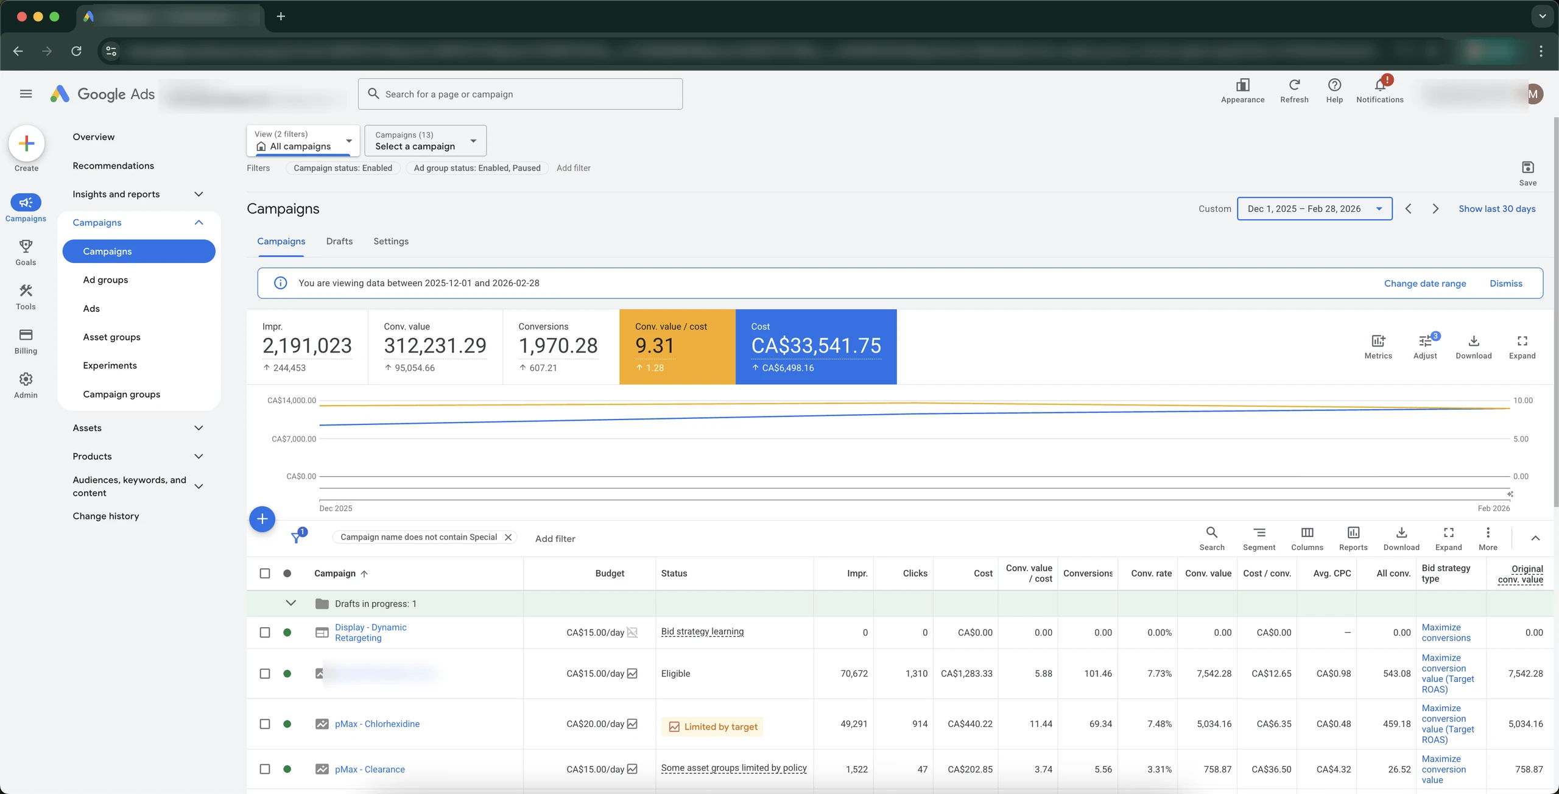The image size is (1559, 794).
Task: Open Asset groups in the sidebar
Action: 111,337
